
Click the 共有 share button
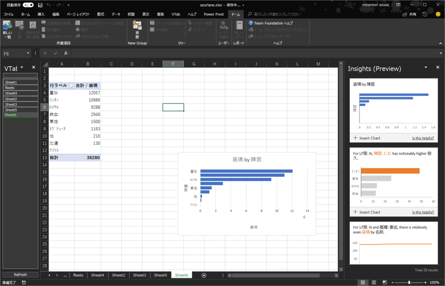pyautogui.click(x=409, y=14)
